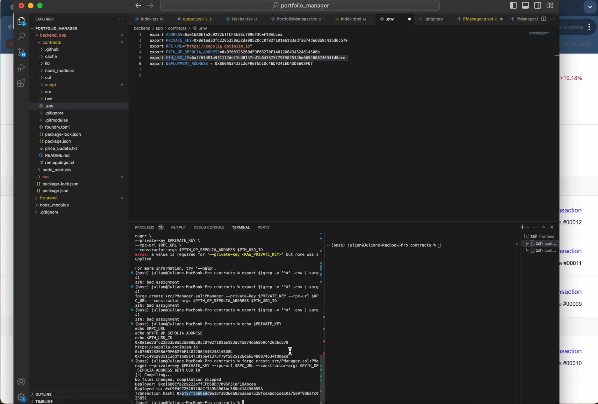Open the Source Control view icon
Image resolution: width=598 pixels, height=404 pixels.
pos(21,52)
